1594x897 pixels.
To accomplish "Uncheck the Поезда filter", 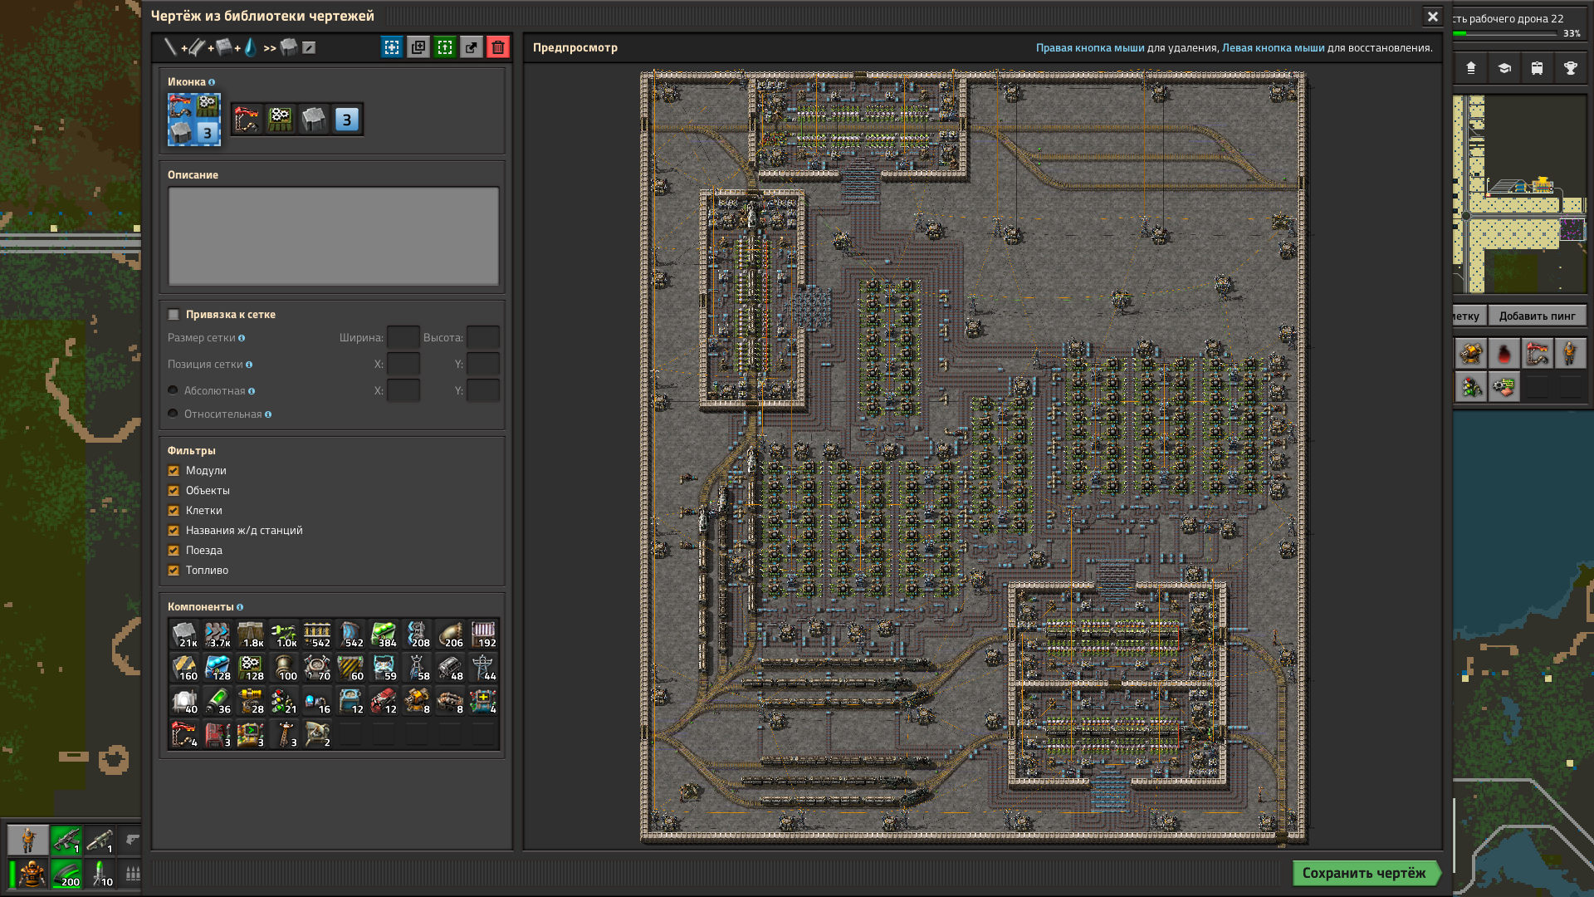I will tap(174, 550).
